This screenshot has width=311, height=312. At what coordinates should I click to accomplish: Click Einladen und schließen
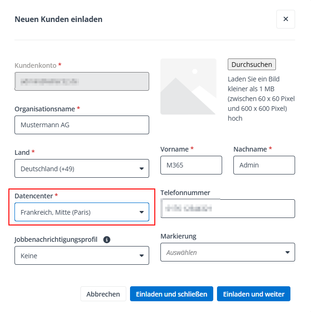click(171, 294)
